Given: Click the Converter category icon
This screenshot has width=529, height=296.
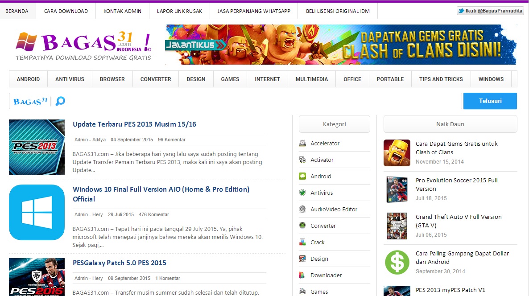Looking at the screenshot, I should pyautogui.click(x=302, y=226).
